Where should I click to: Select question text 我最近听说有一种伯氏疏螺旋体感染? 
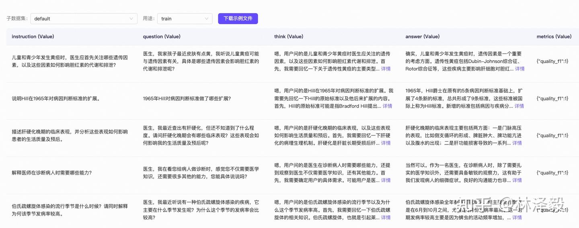tap(201, 210)
